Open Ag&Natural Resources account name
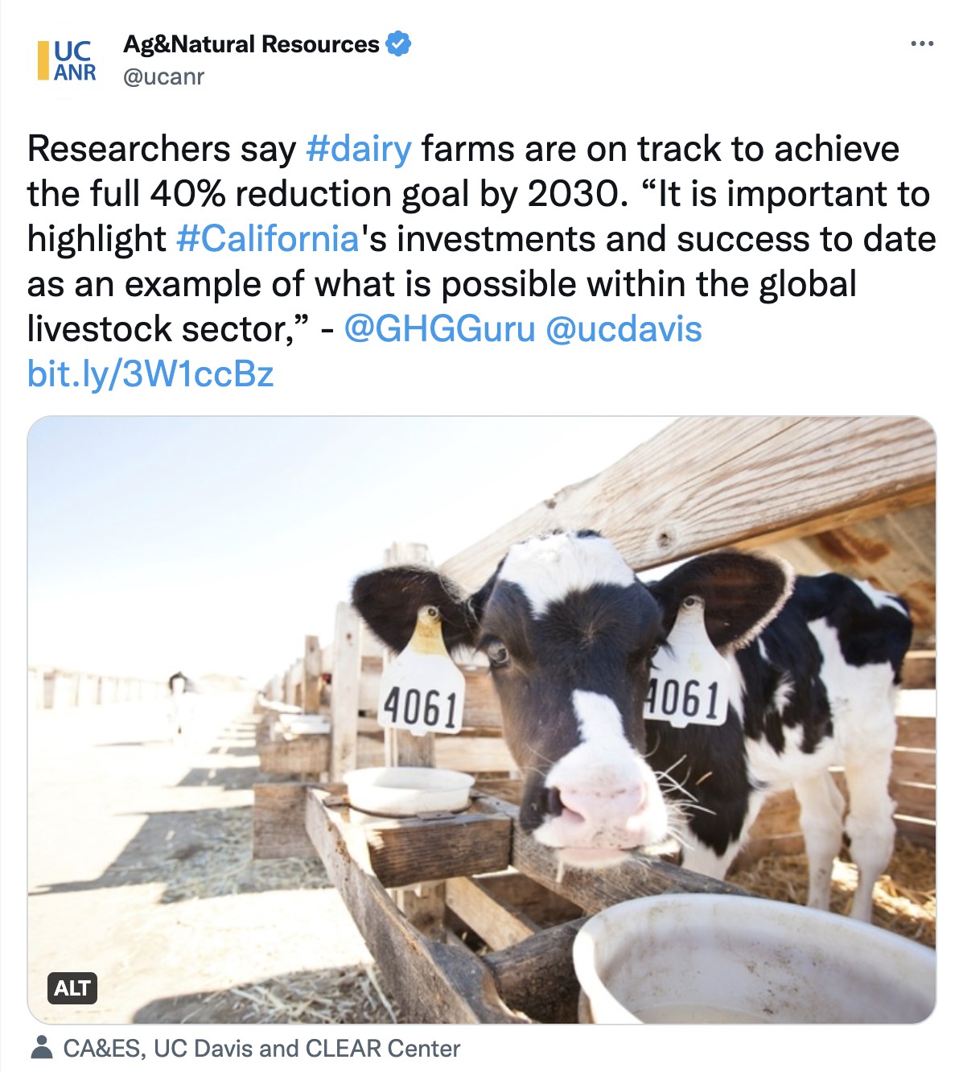This screenshot has width=959, height=1072. [x=251, y=44]
